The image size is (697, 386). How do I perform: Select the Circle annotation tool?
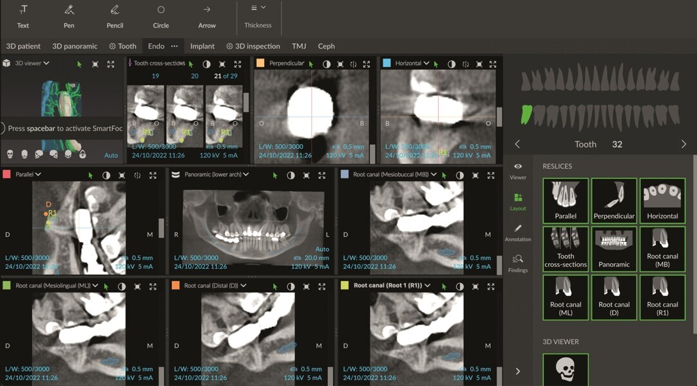pyautogui.click(x=161, y=17)
